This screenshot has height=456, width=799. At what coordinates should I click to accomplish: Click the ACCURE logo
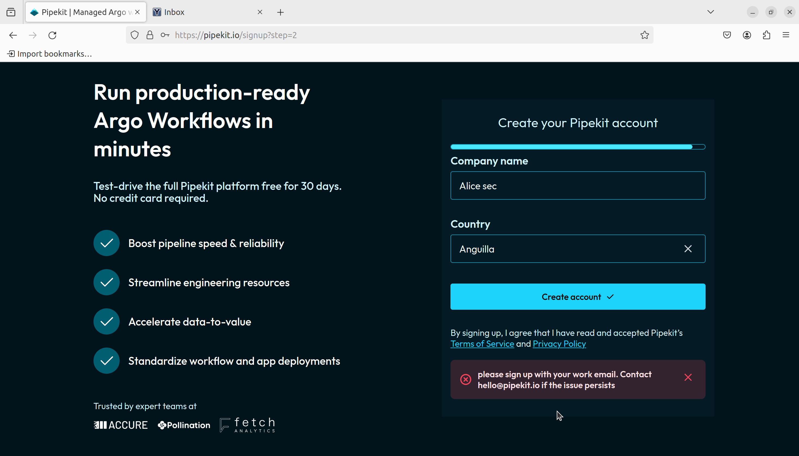[121, 425]
